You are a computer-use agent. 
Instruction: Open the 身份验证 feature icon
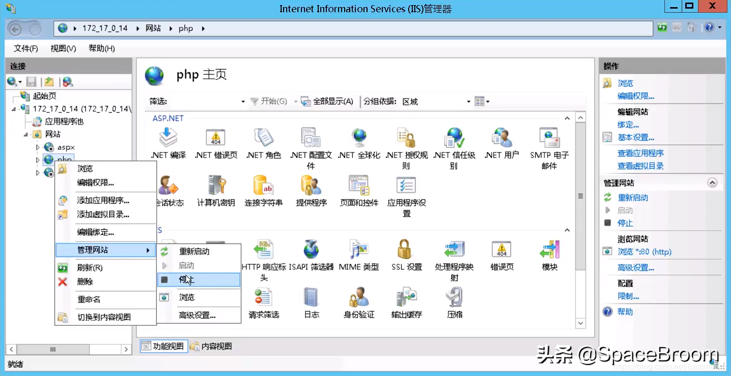359,297
